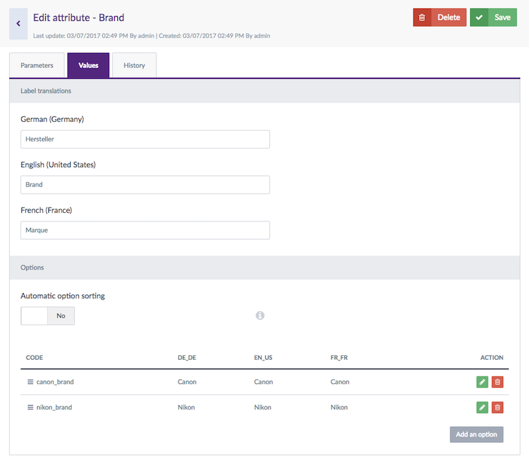Image resolution: width=529 pixels, height=466 pixels.
Task: Click the Add an option button
Action: coord(476,434)
